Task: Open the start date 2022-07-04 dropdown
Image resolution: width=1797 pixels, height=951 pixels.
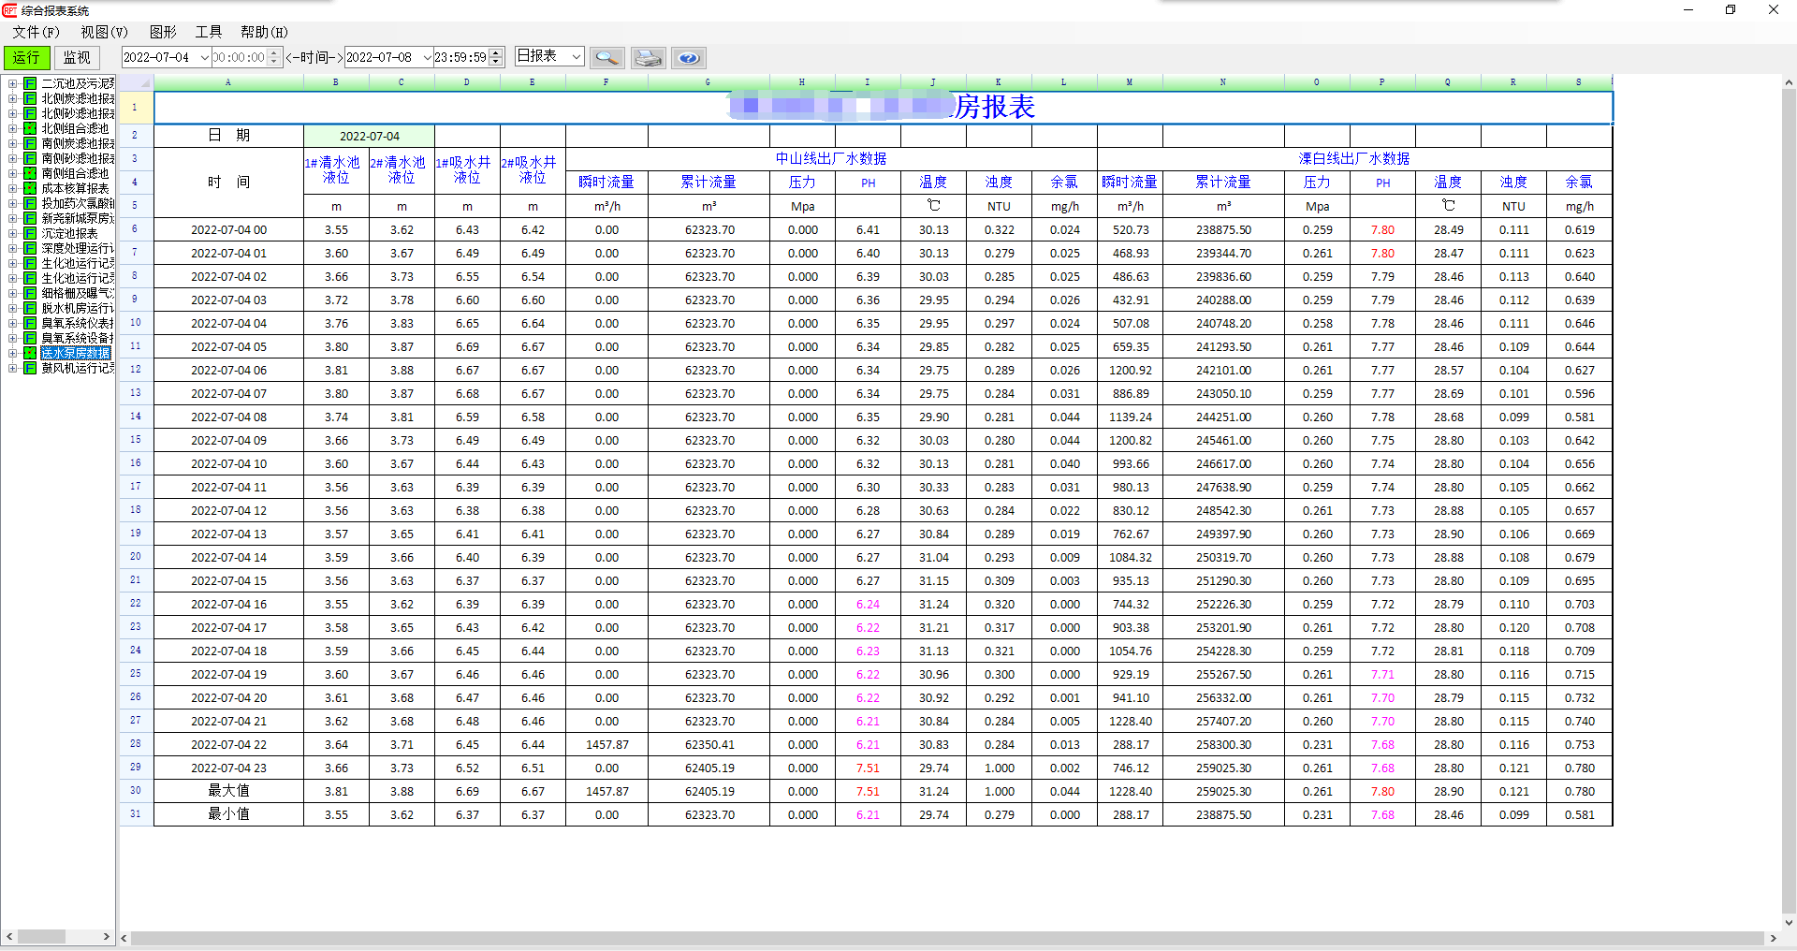Action: pyautogui.click(x=204, y=58)
